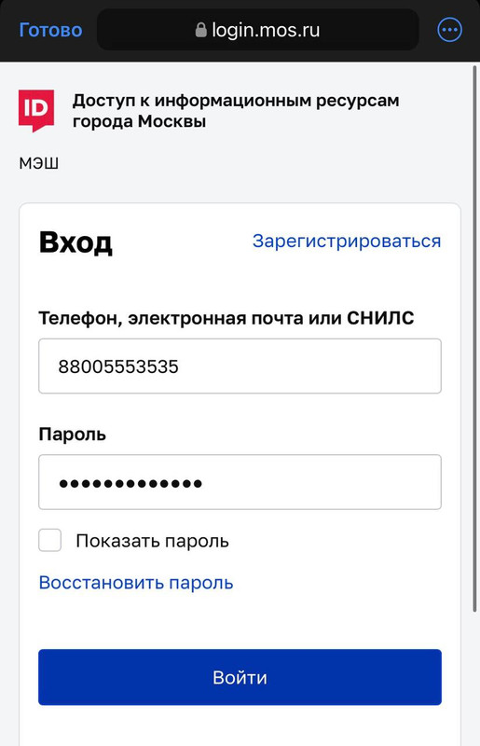Viewport: 480px width, 746px height.
Task: Tap the Пароль field label
Action: 73,435
